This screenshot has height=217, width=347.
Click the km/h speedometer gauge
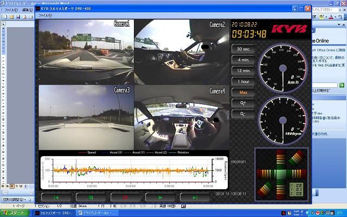(282, 68)
